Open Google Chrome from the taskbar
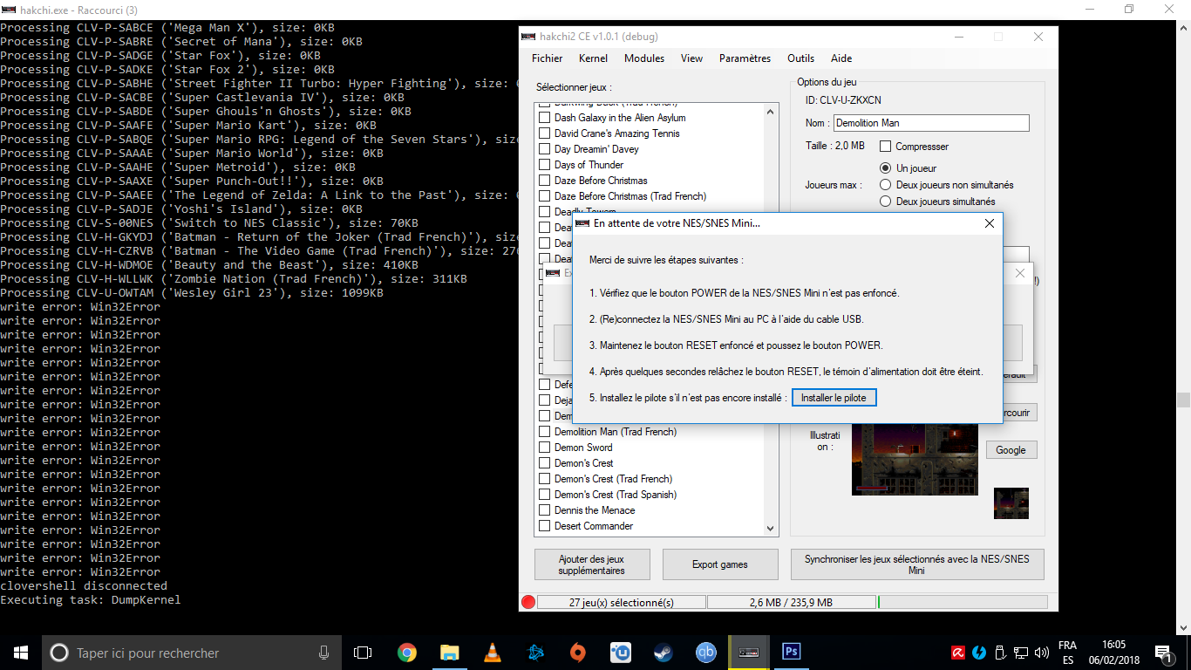 (x=406, y=653)
